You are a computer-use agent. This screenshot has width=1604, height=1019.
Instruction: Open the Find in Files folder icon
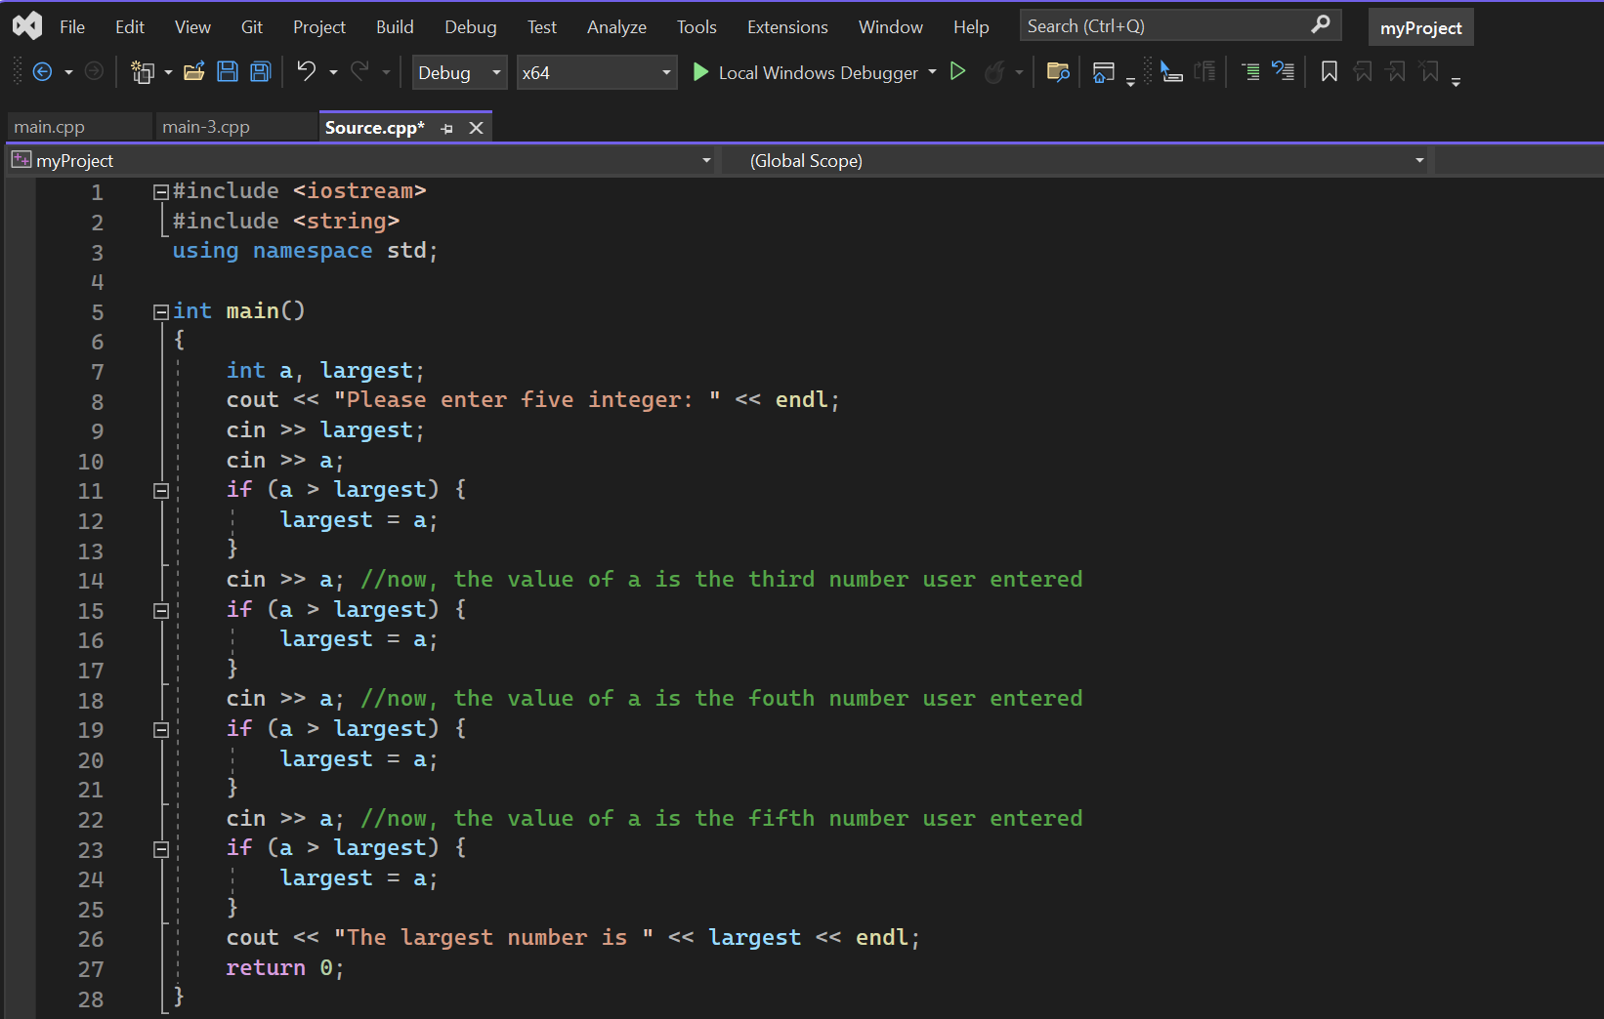[1057, 72]
